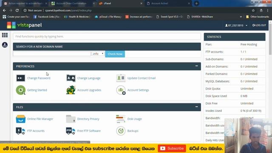Click the YouTube Subscribe button
The height and width of the screenshot is (153, 272).
pyautogui.click(x=172, y=148)
